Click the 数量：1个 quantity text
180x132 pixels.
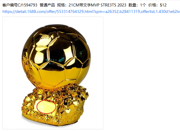click(137, 5)
